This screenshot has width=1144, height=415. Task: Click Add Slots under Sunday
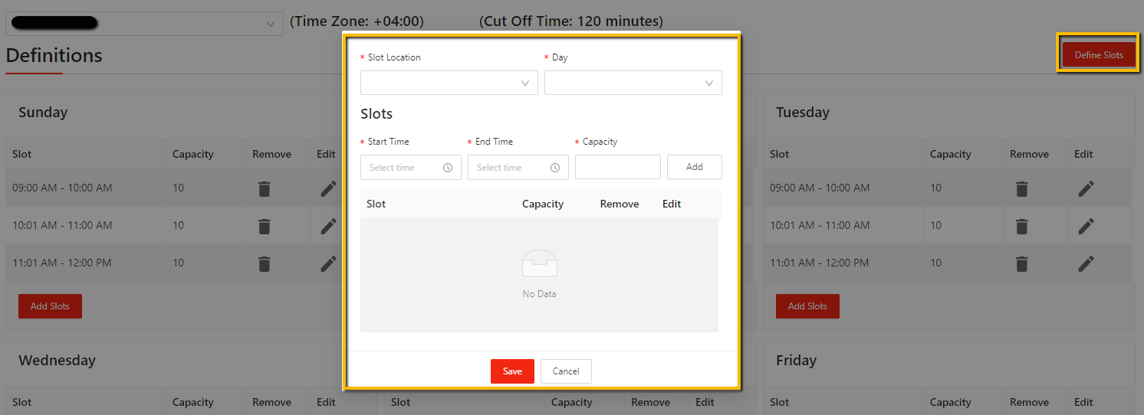[x=50, y=306]
